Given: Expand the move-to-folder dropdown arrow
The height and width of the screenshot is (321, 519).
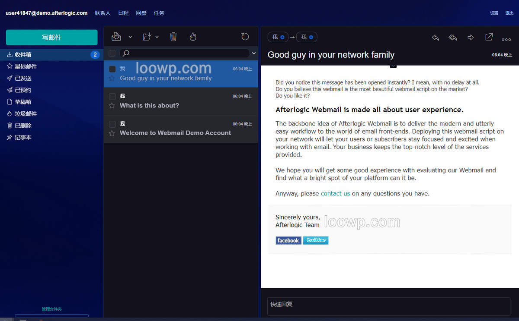Looking at the screenshot, I should [x=157, y=37].
